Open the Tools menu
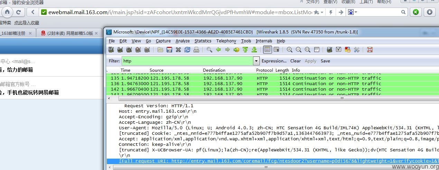The height and width of the screenshot is (170, 439). point(246,41)
